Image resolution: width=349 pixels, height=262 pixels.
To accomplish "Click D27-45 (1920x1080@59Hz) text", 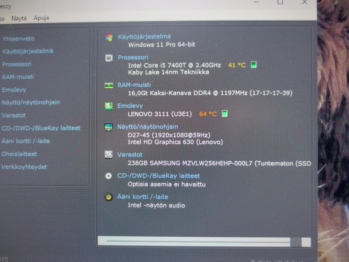I will 169,135.
